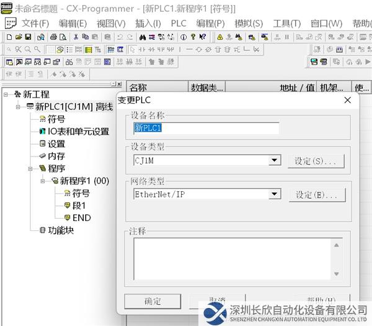Click the yellow question mark Help icon

click(x=193, y=37)
